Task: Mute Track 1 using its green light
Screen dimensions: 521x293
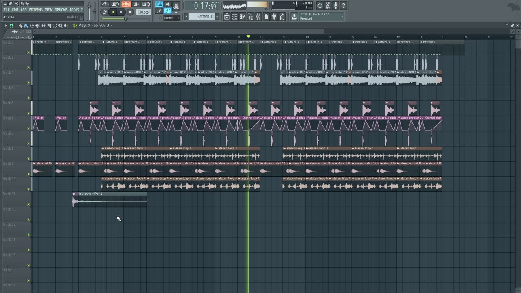Action: [x=28, y=52]
